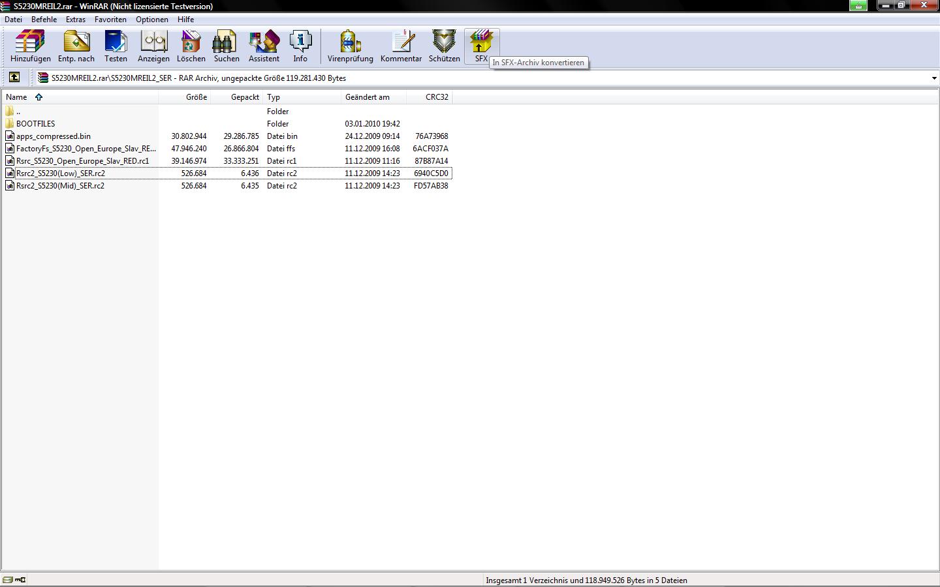
Task: Select file Rsrc_S5230_Open_Europe_Slav_RED.rc1
Action: pos(83,161)
